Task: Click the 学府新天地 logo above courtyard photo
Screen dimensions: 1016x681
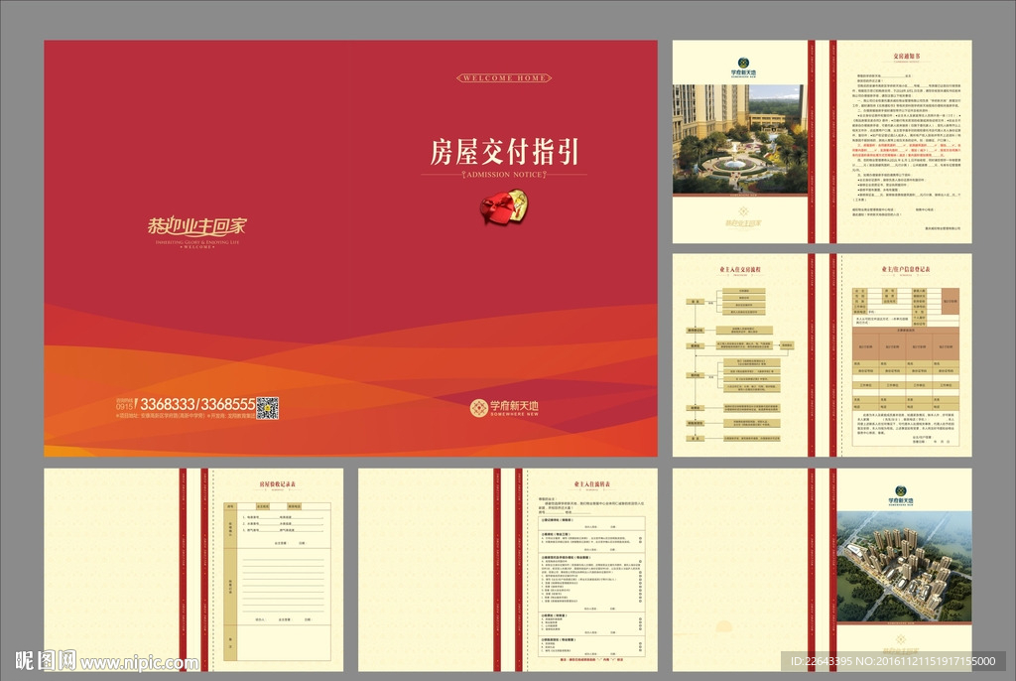Action: (743, 68)
